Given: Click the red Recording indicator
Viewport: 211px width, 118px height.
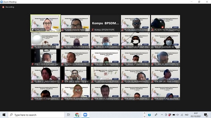Looking at the screenshot, I should pos(8,7).
